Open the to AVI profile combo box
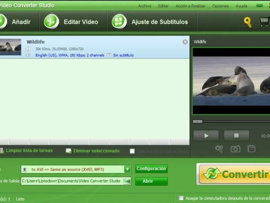The height and width of the screenshot is (203, 270). (76, 170)
